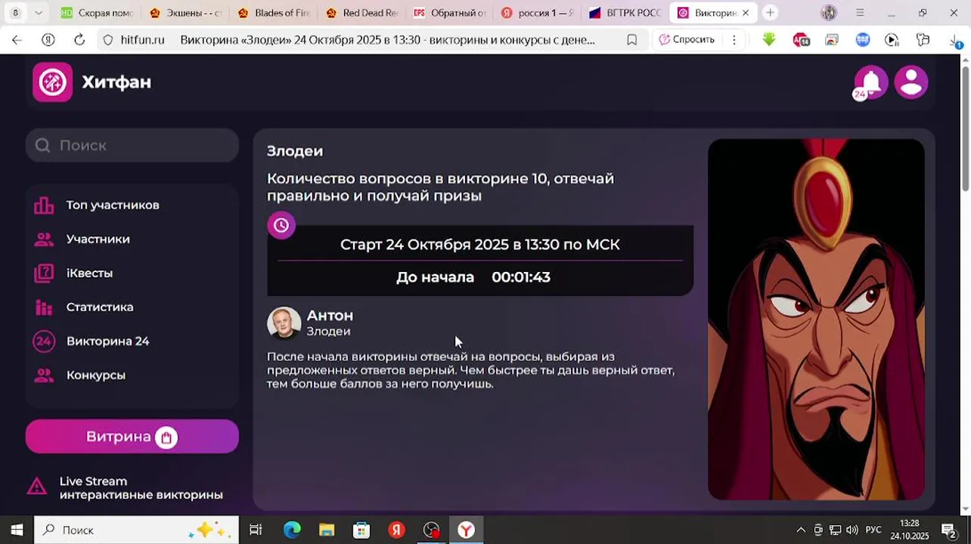The height and width of the screenshot is (544, 971).
Task: Open the Статистика page
Action: [x=100, y=307]
